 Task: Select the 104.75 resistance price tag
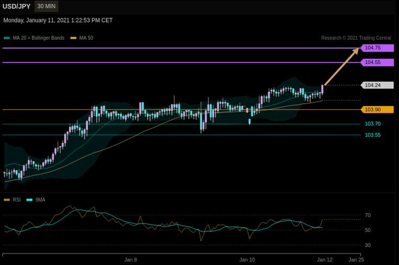click(x=377, y=48)
